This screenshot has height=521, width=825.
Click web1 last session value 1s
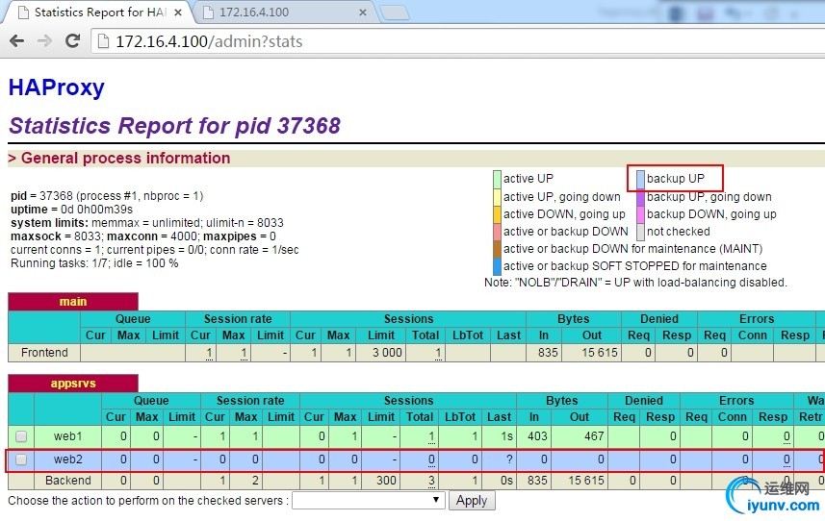(506, 435)
